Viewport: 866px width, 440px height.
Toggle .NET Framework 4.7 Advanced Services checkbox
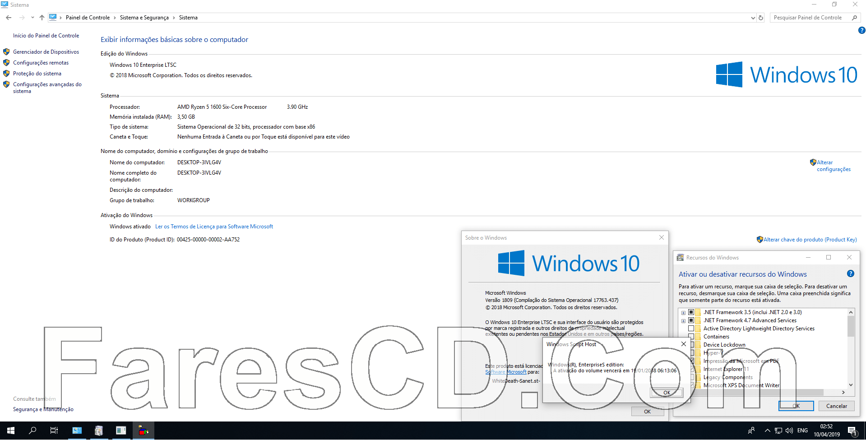click(x=691, y=320)
